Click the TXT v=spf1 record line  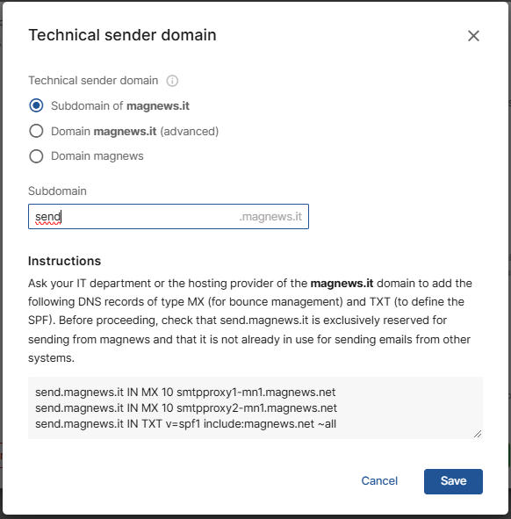tap(185, 423)
